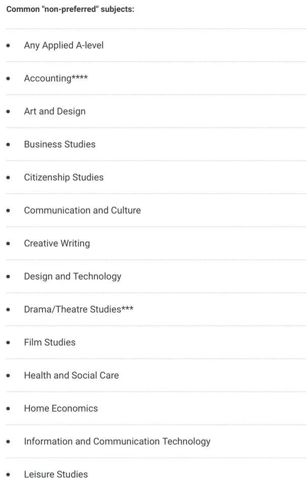The image size is (306, 480).
Task: Click the bullet beside 'Accounting****'
Action: coord(8,78)
